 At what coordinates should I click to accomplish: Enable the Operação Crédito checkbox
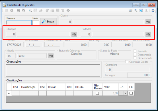pyautogui.click(x=127, y=62)
